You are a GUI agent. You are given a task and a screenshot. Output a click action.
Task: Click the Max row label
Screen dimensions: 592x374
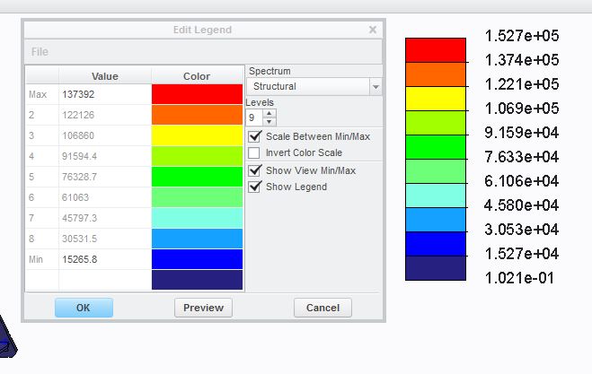coord(38,94)
